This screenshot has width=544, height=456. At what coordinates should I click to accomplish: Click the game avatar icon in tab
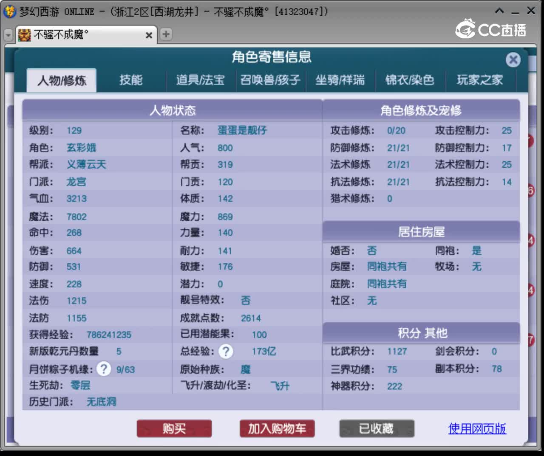tap(24, 35)
